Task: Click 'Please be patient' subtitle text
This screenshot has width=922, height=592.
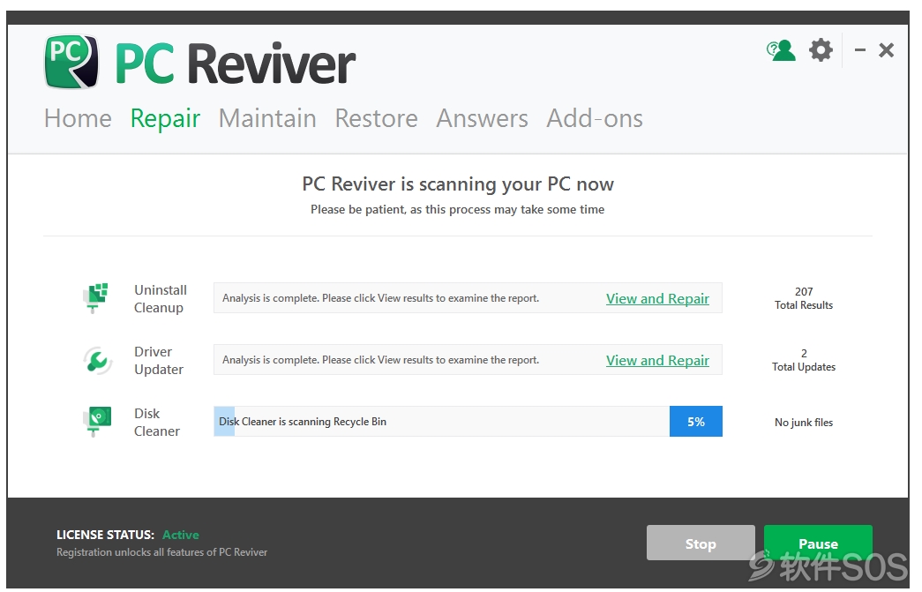Action: click(458, 209)
